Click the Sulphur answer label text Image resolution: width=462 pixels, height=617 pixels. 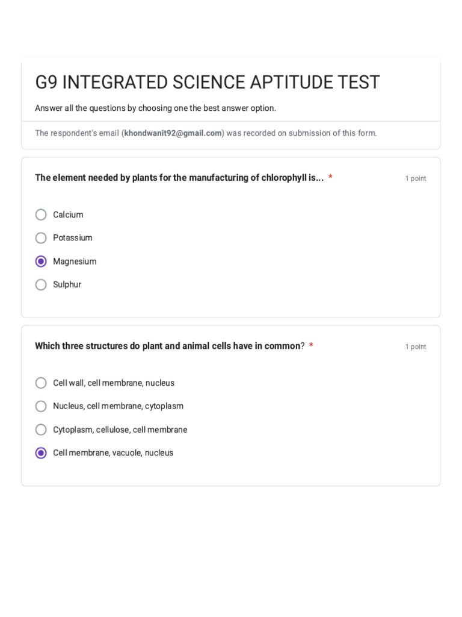(67, 284)
